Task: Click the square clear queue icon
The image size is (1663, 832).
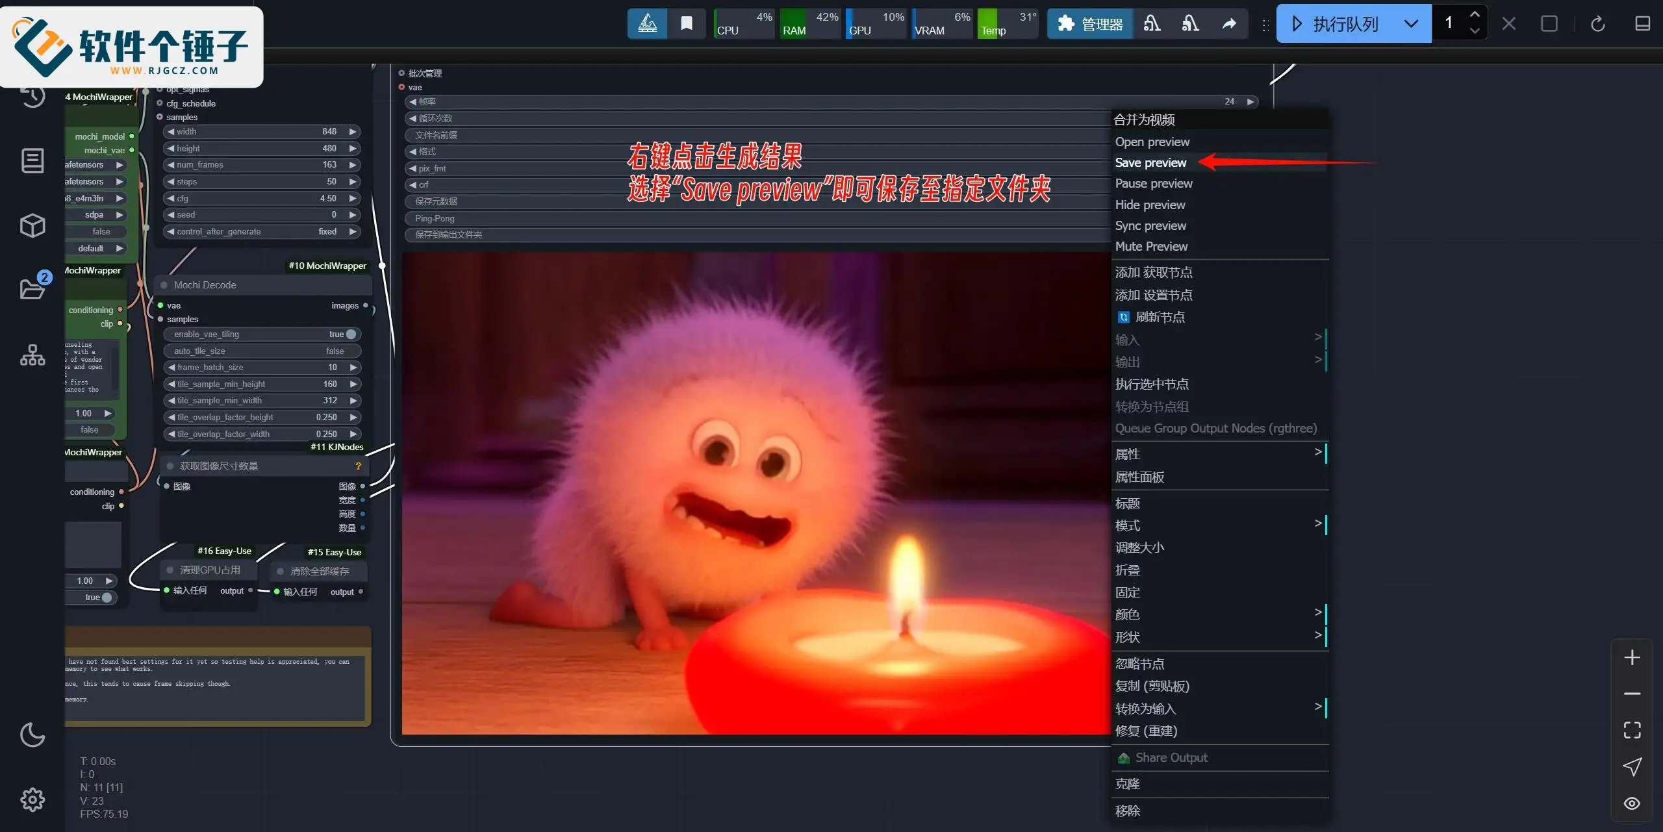Action: [1549, 24]
